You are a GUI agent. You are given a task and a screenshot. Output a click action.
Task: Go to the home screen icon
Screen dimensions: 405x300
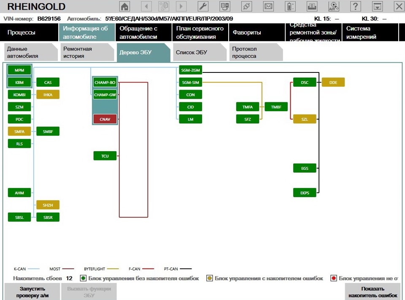[x=124, y=6]
